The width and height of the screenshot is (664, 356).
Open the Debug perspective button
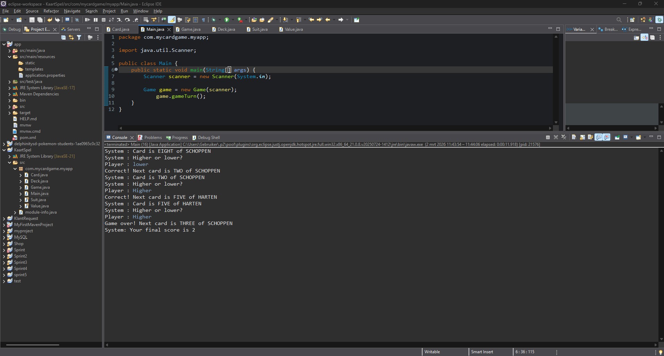tap(660, 20)
